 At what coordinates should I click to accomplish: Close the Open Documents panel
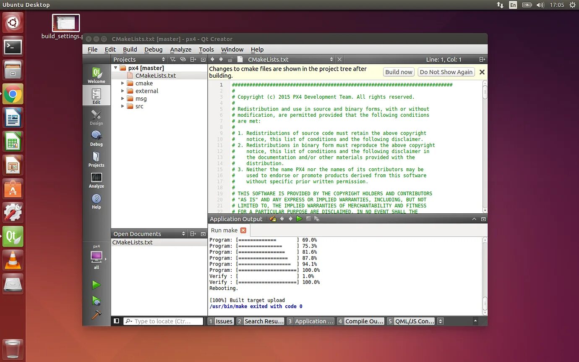pos(203,234)
